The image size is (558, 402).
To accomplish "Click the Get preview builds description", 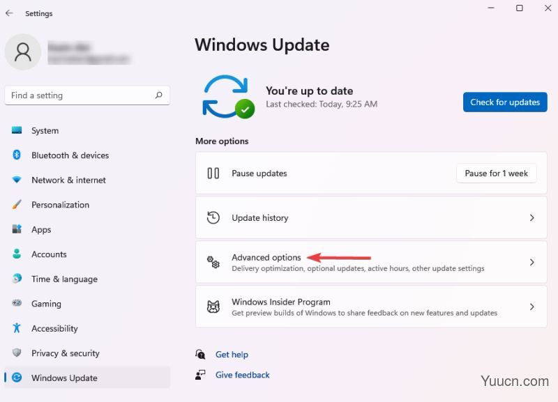I will [364, 313].
